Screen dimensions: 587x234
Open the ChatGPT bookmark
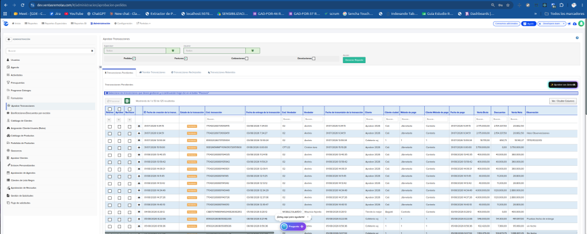pyautogui.click(x=97, y=14)
